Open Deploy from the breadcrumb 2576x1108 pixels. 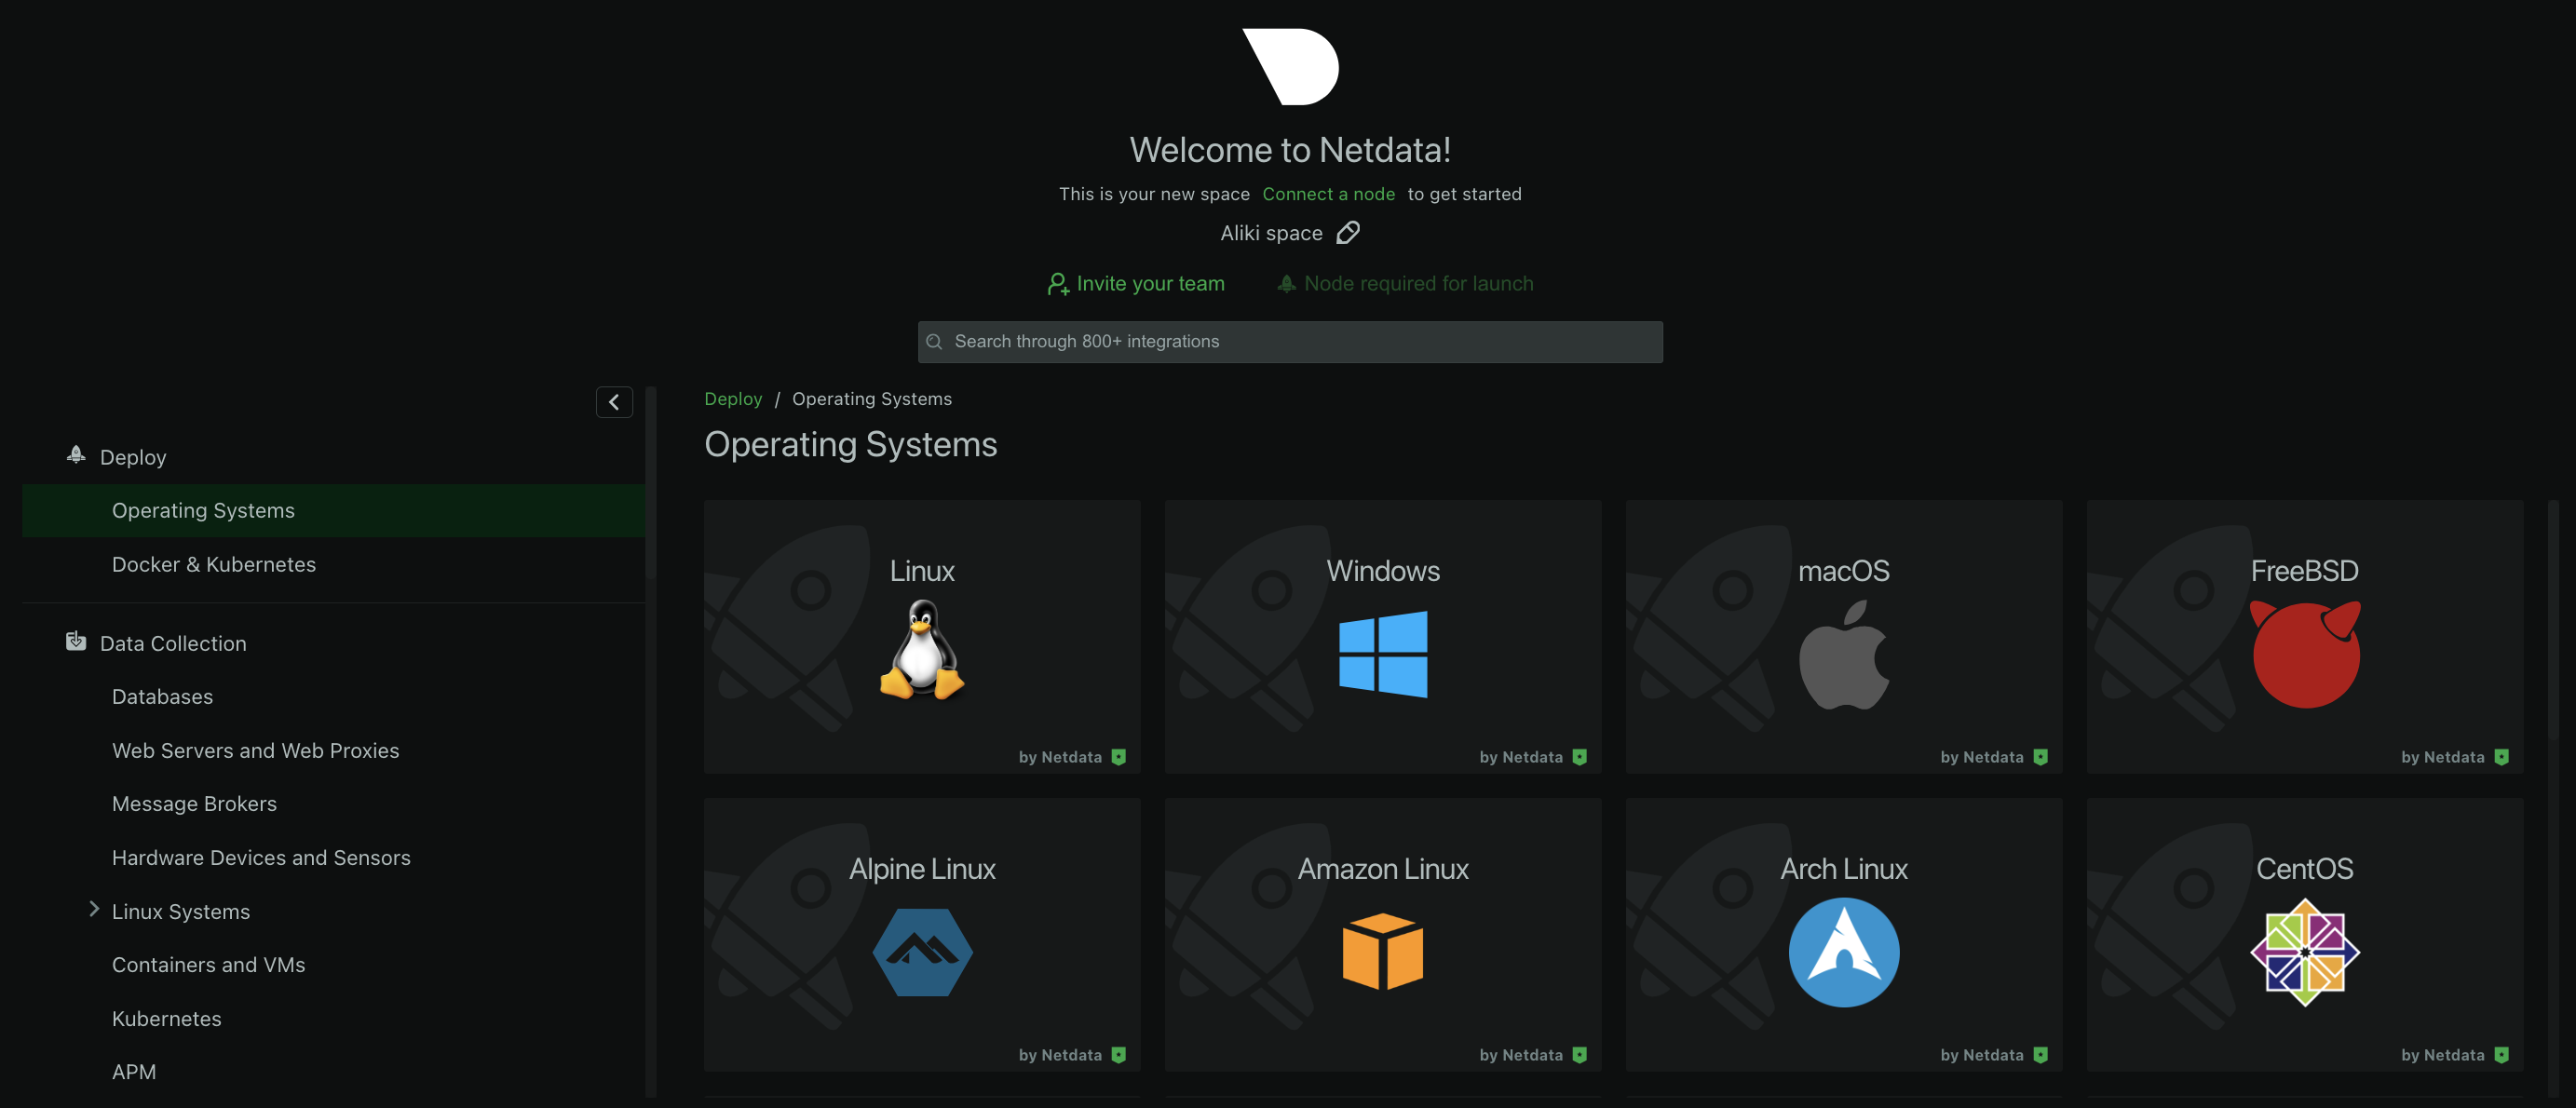[733, 398]
